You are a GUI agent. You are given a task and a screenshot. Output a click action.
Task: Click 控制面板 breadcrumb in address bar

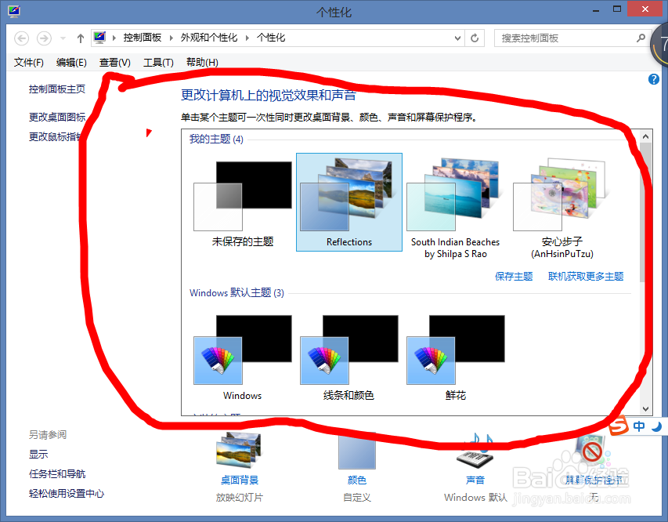143,38
